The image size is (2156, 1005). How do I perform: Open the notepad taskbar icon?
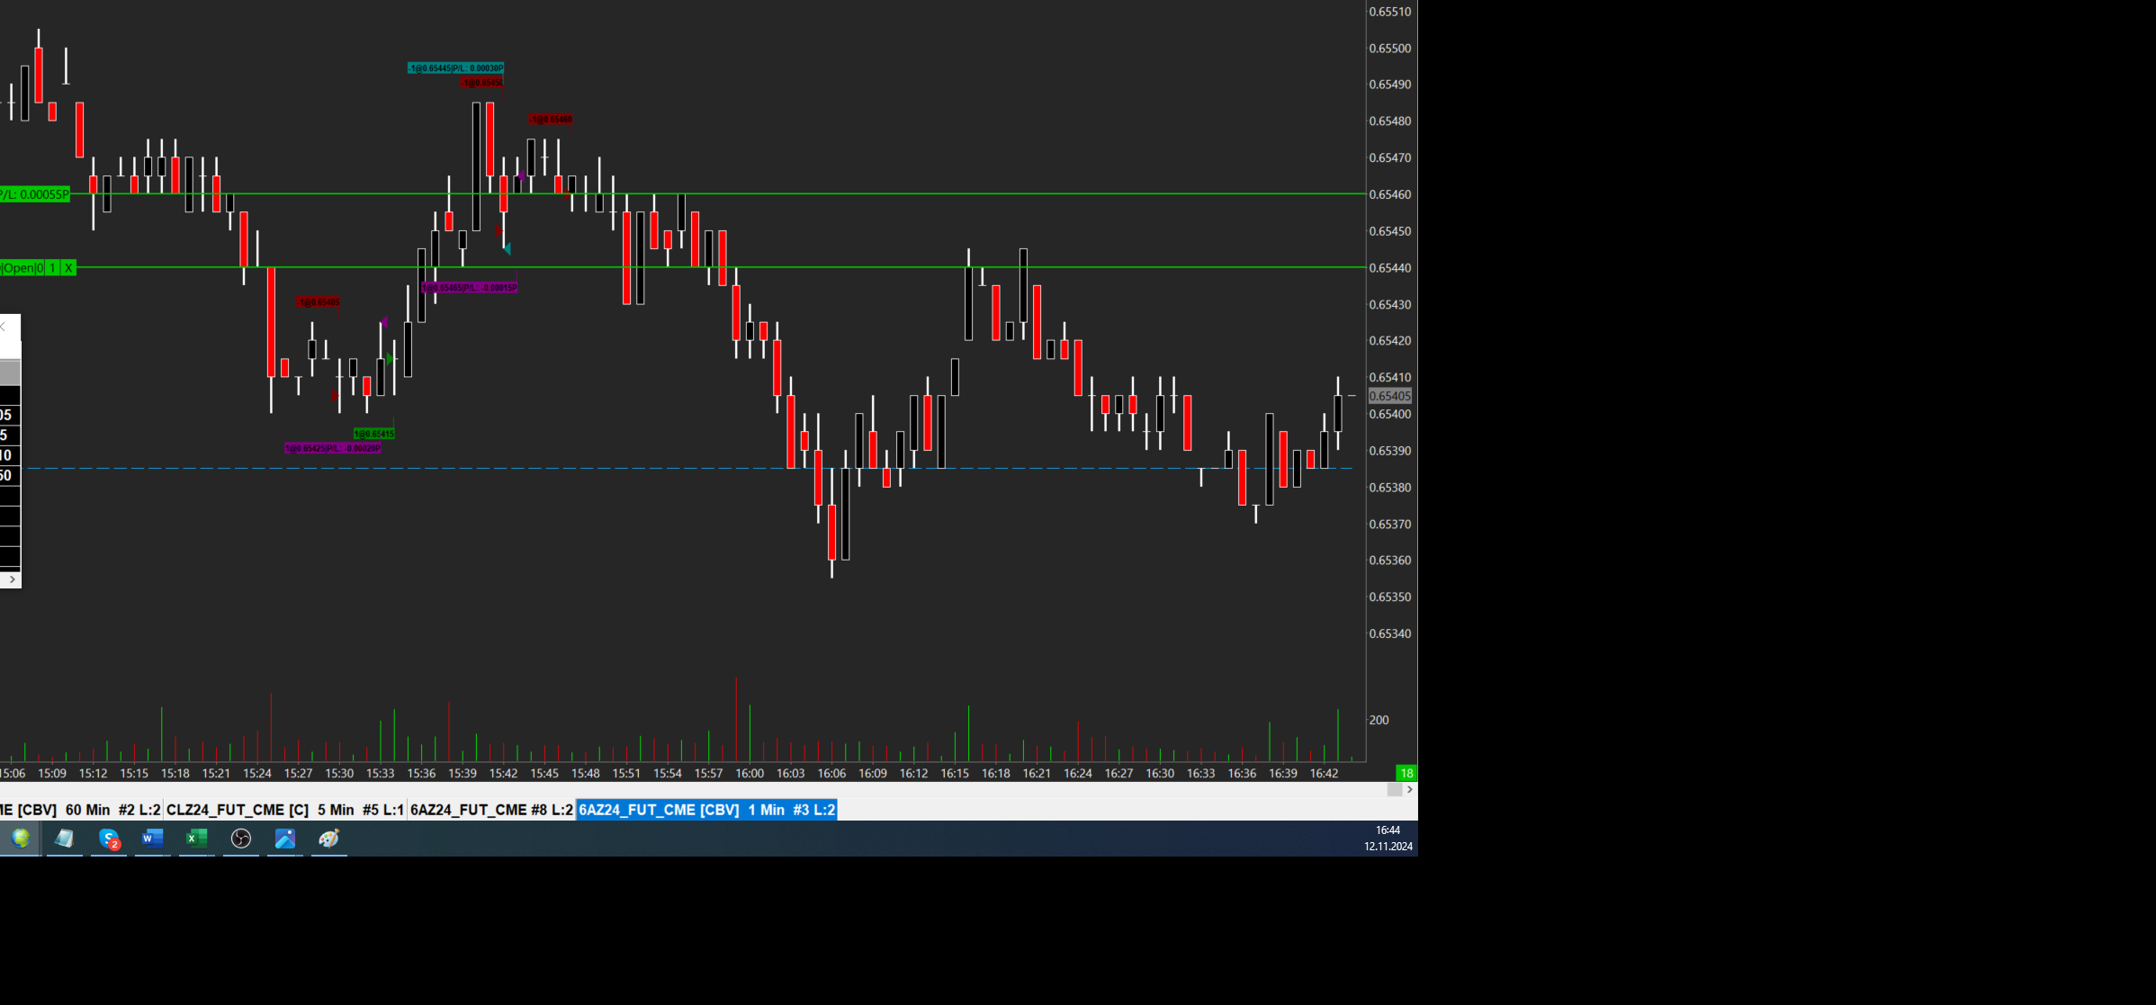[x=65, y=839]
